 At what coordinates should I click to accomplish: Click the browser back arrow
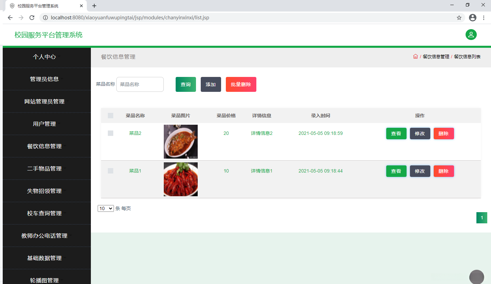click(x=10, y=18)
